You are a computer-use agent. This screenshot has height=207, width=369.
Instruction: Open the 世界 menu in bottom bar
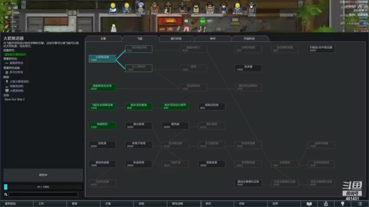[284, 204]
